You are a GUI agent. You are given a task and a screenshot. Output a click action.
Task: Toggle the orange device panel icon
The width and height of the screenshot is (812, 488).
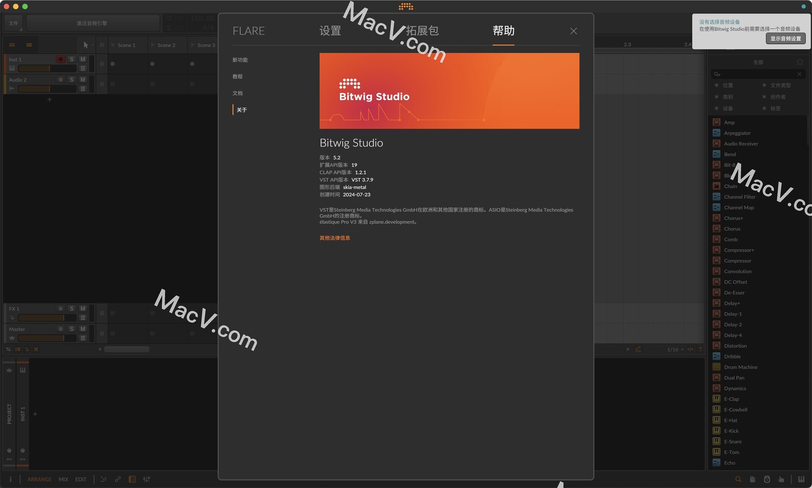[x=132, y=479]
